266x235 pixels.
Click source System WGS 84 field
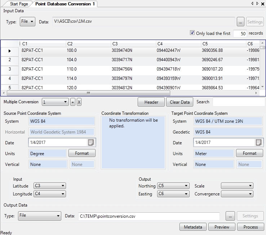[x=62, y=121]
